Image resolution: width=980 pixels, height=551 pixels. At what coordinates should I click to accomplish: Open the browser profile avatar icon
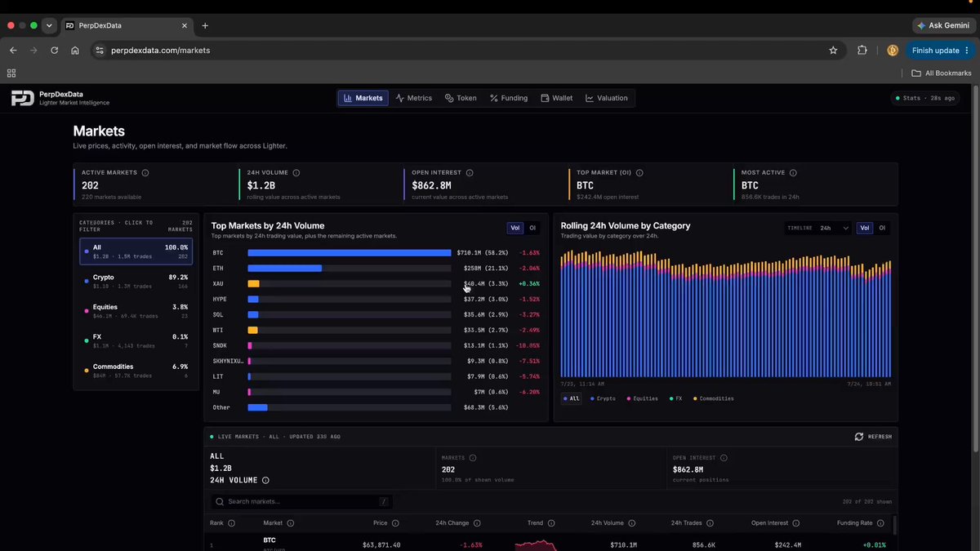893,51
